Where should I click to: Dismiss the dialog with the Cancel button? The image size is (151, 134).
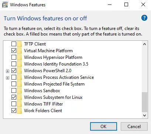click(134, 127)
